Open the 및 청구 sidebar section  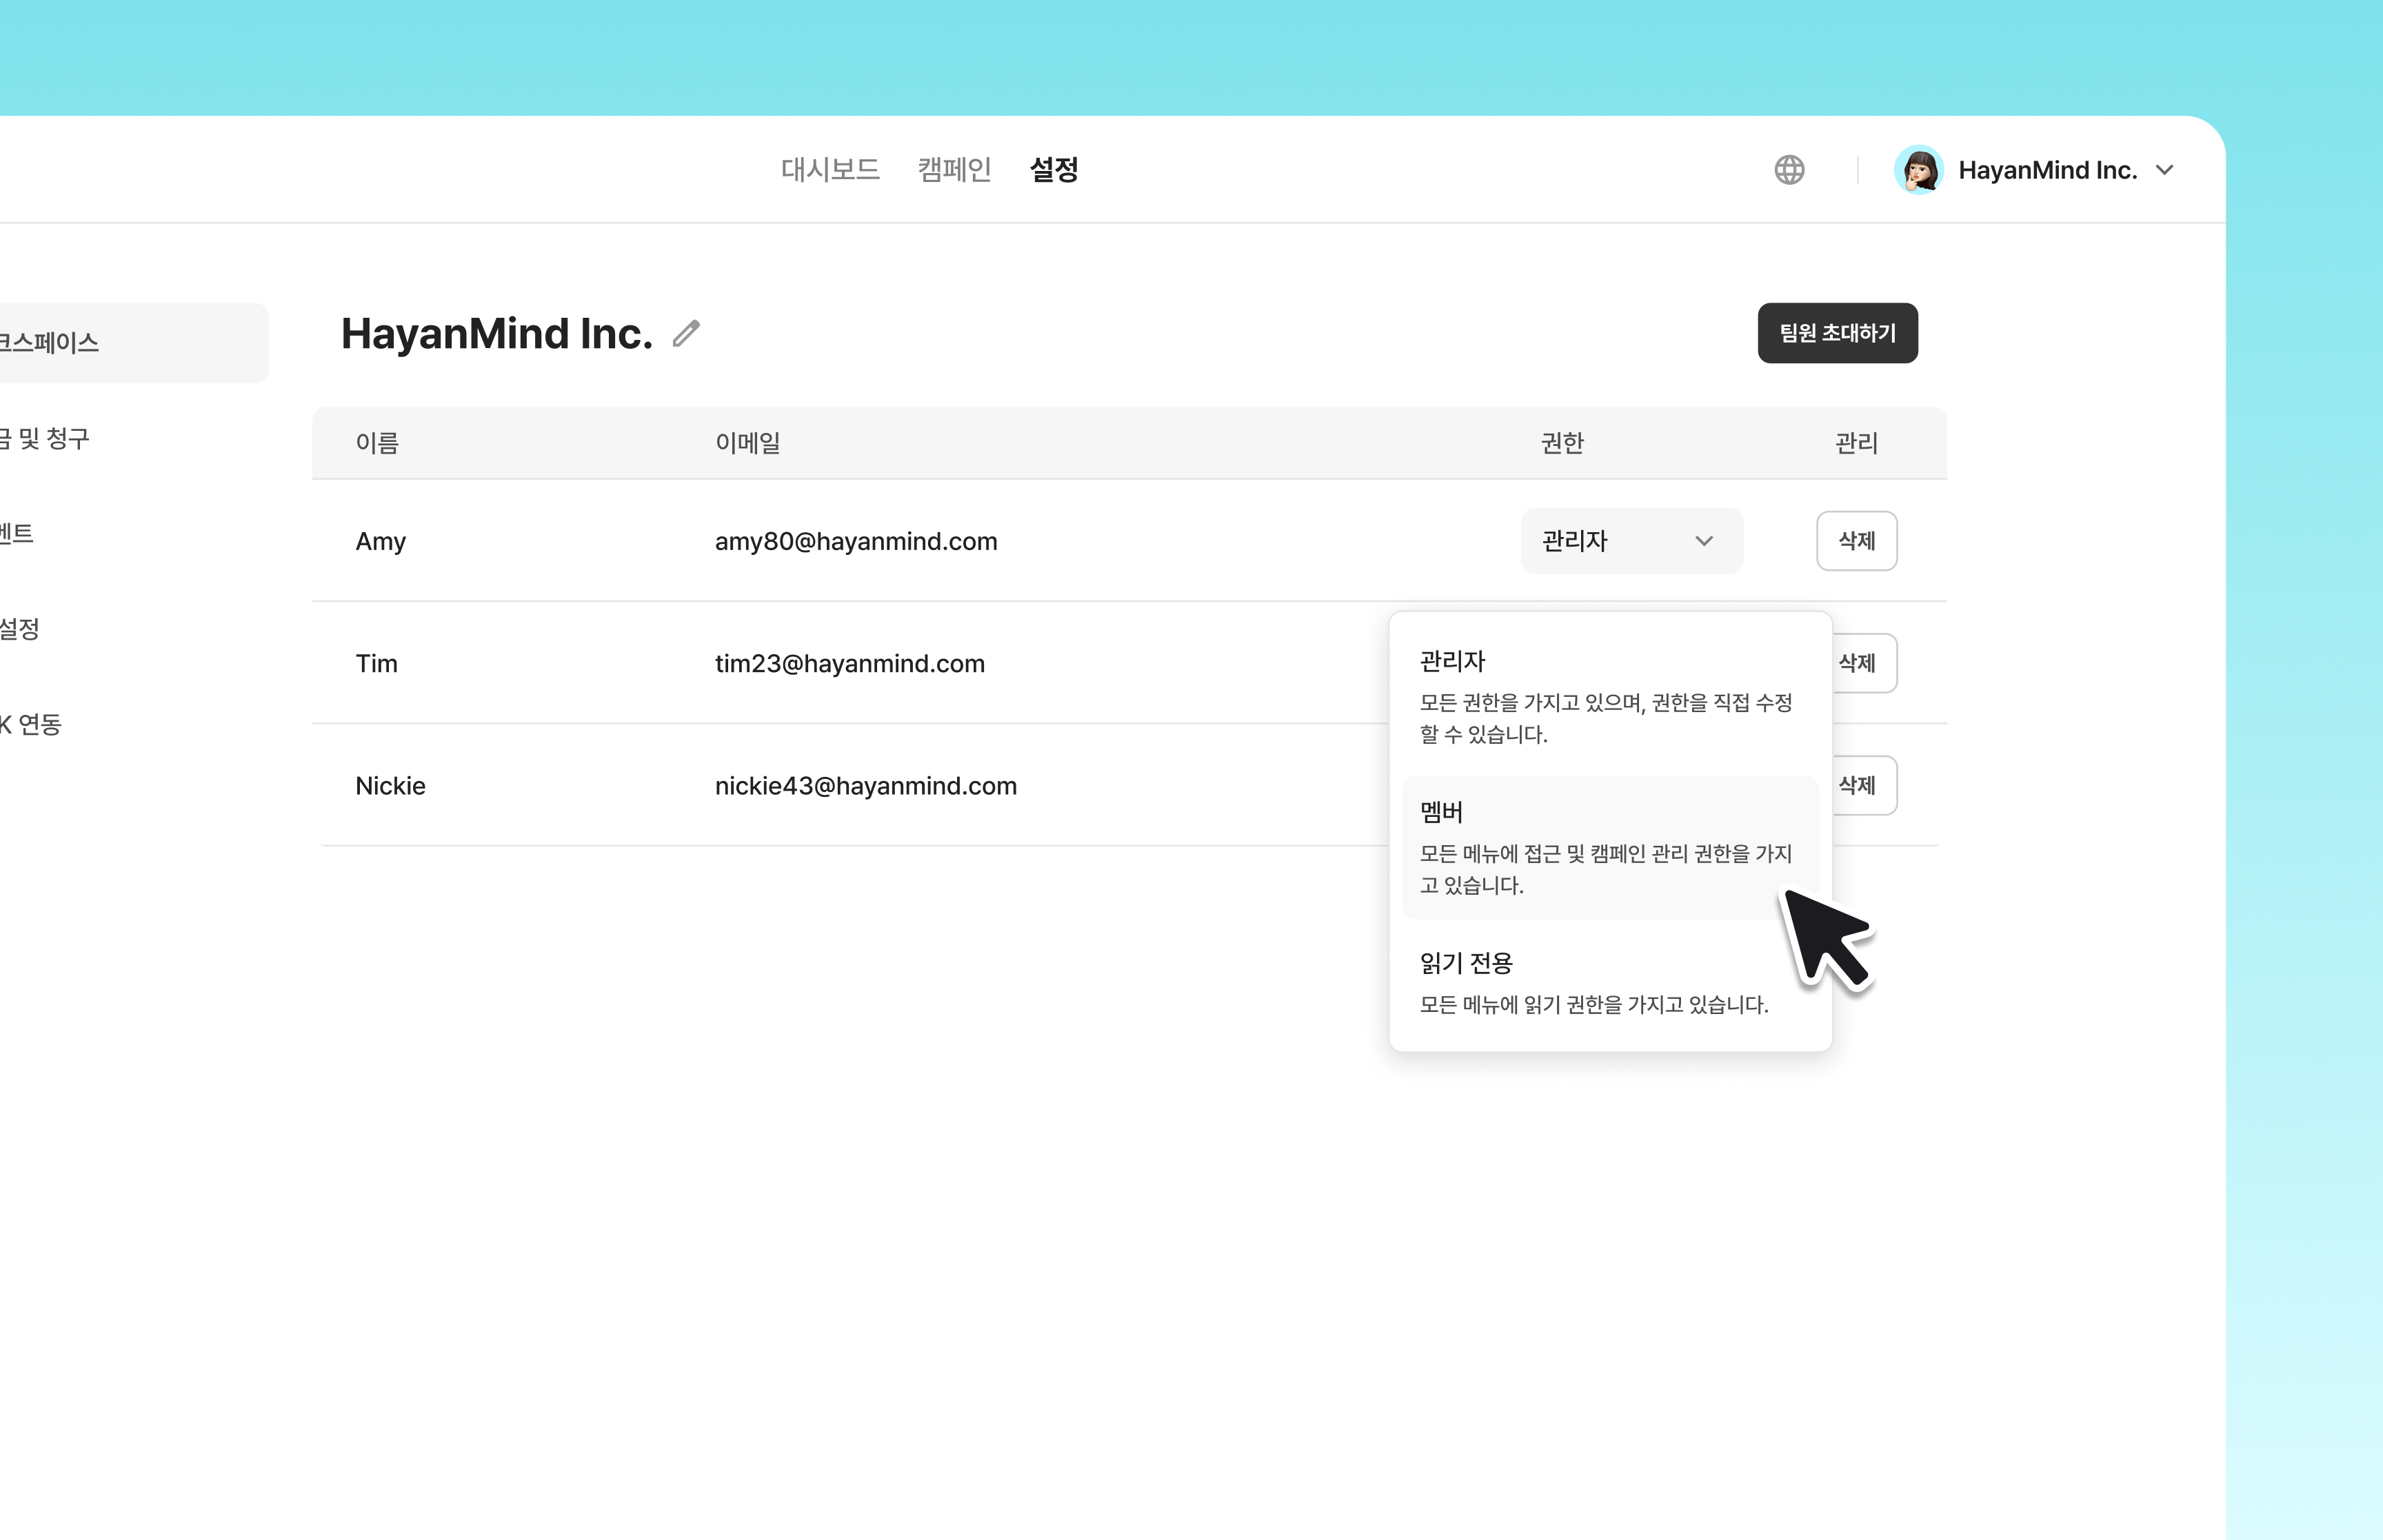pos(45,438)
